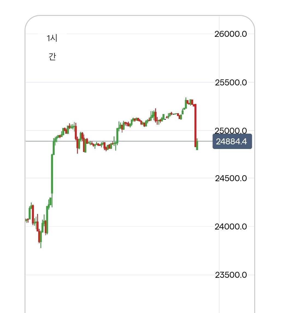Click the 24500.0 price axis label
This screenshot has width=295, height=313.
click(x=231, y=178)
